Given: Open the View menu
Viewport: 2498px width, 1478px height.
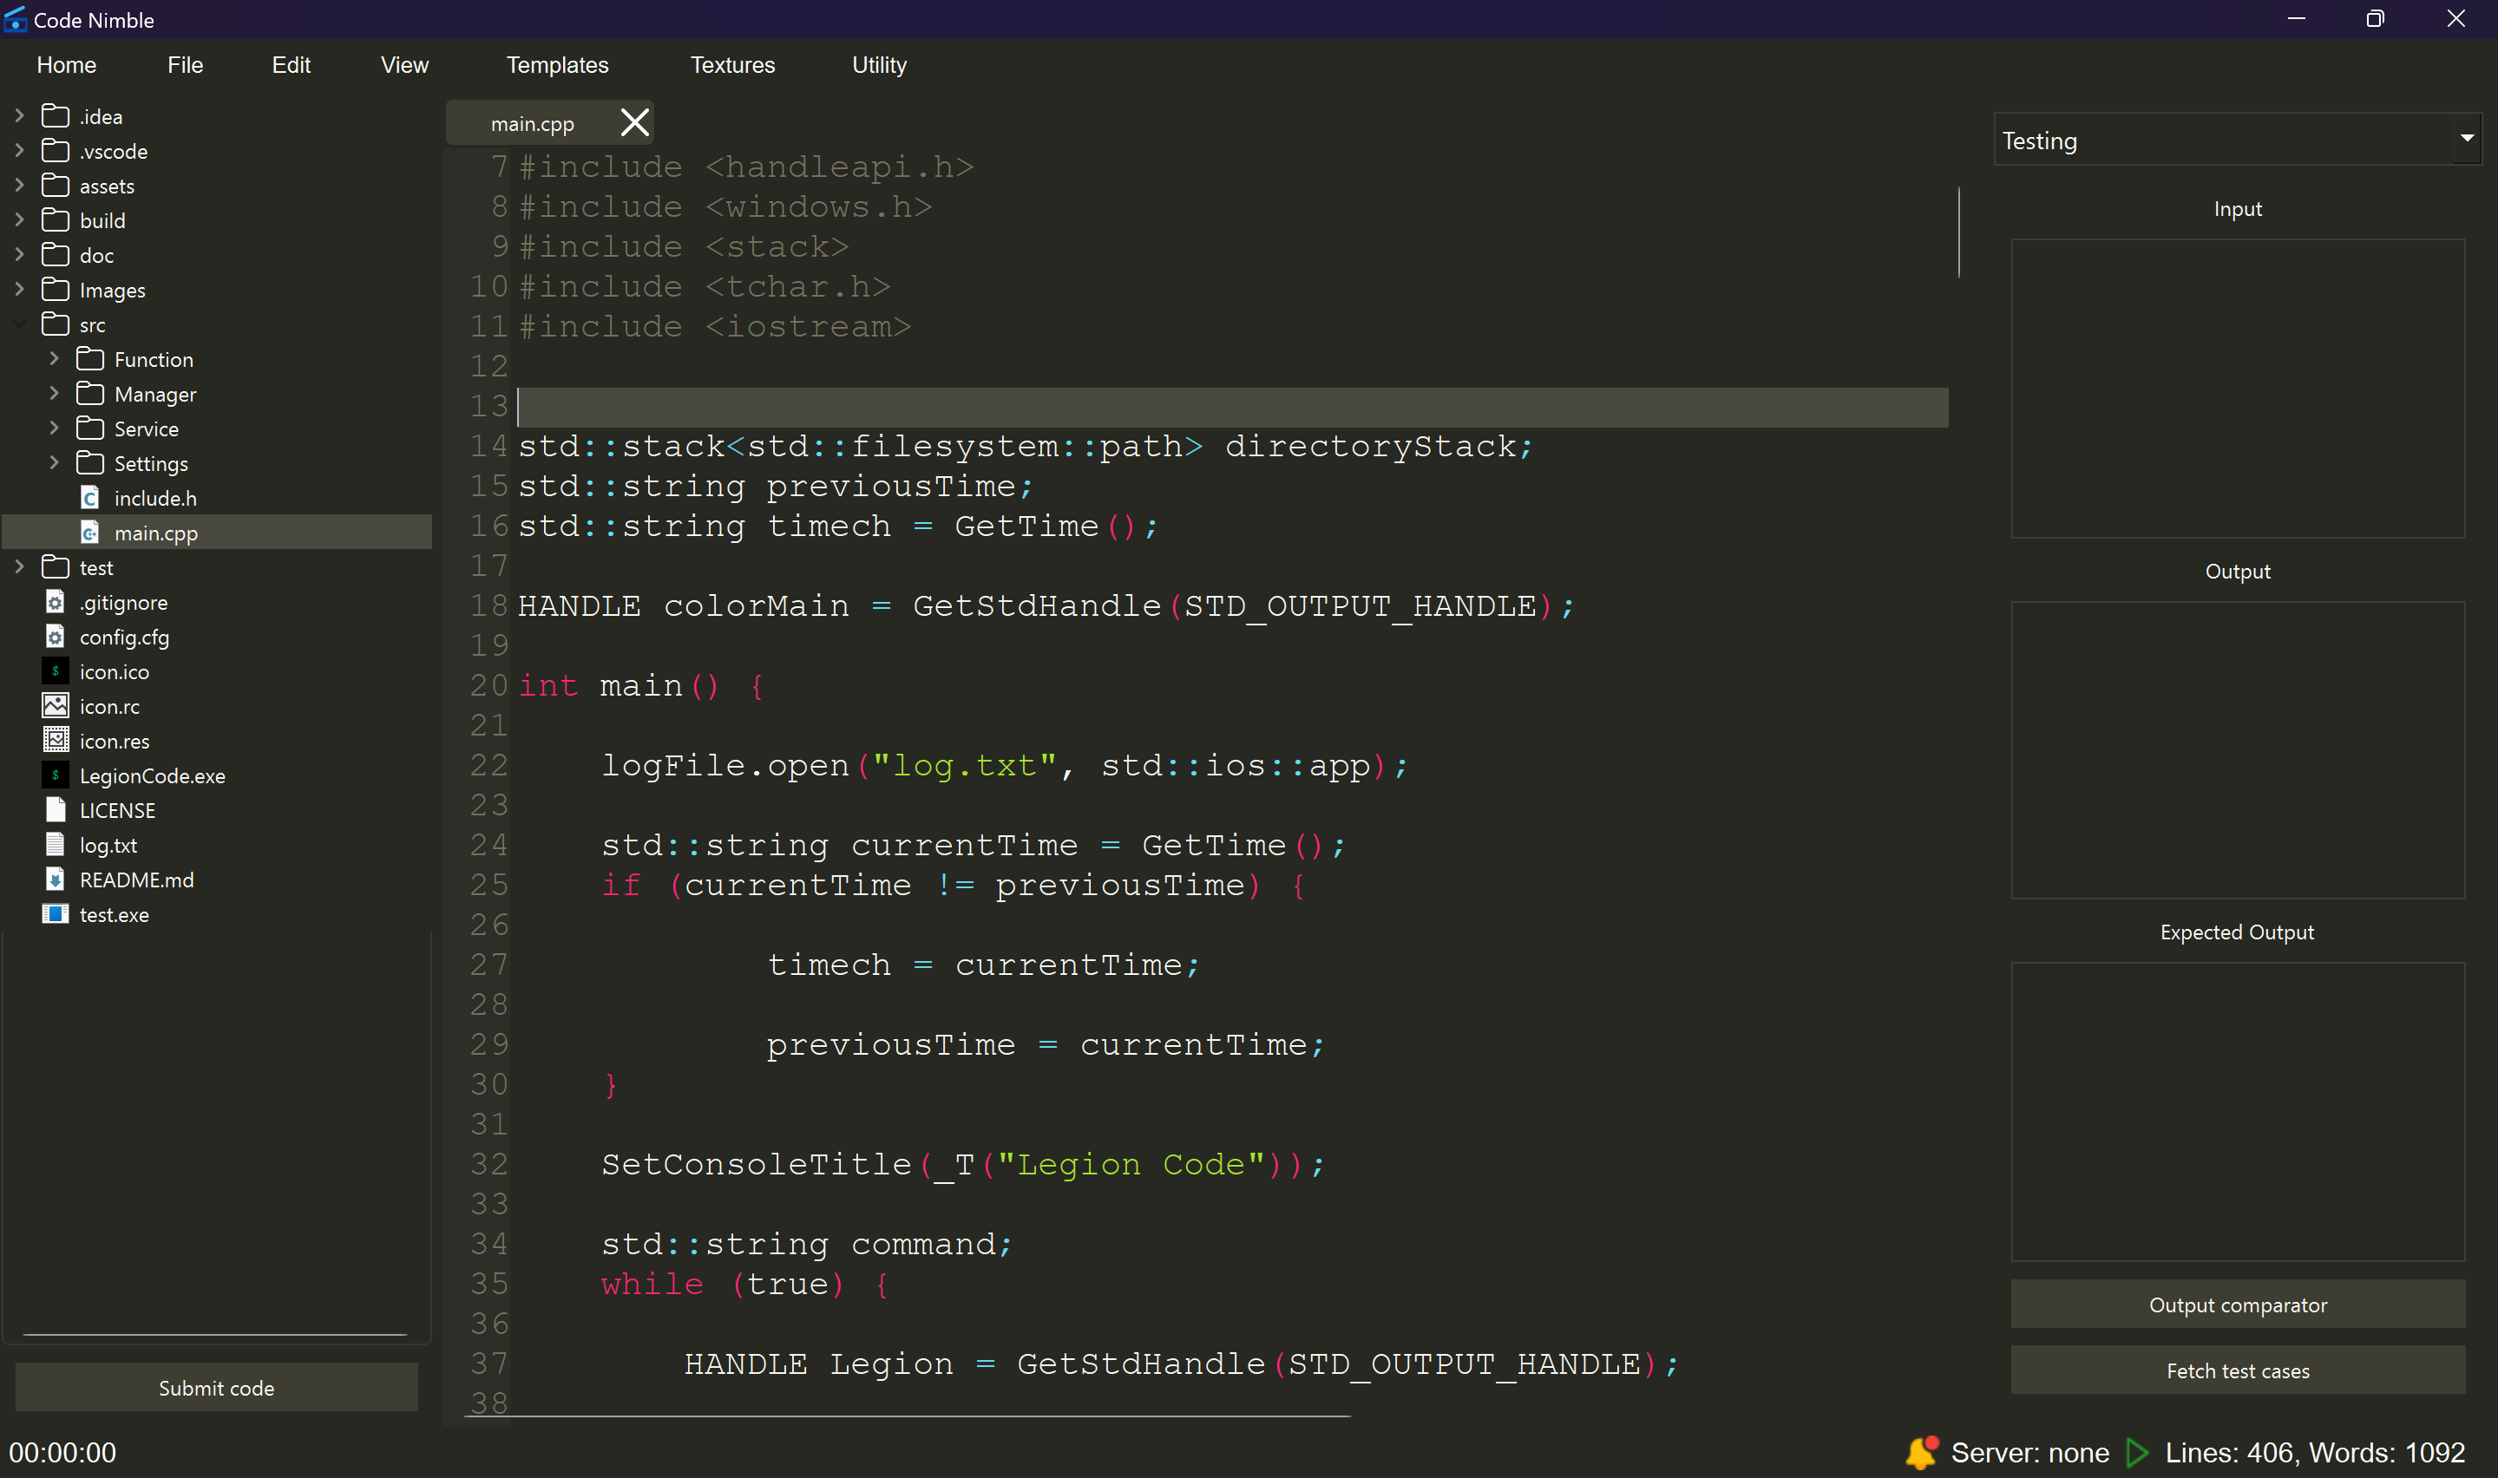Looking at the screenshot, I should [404, 66].
